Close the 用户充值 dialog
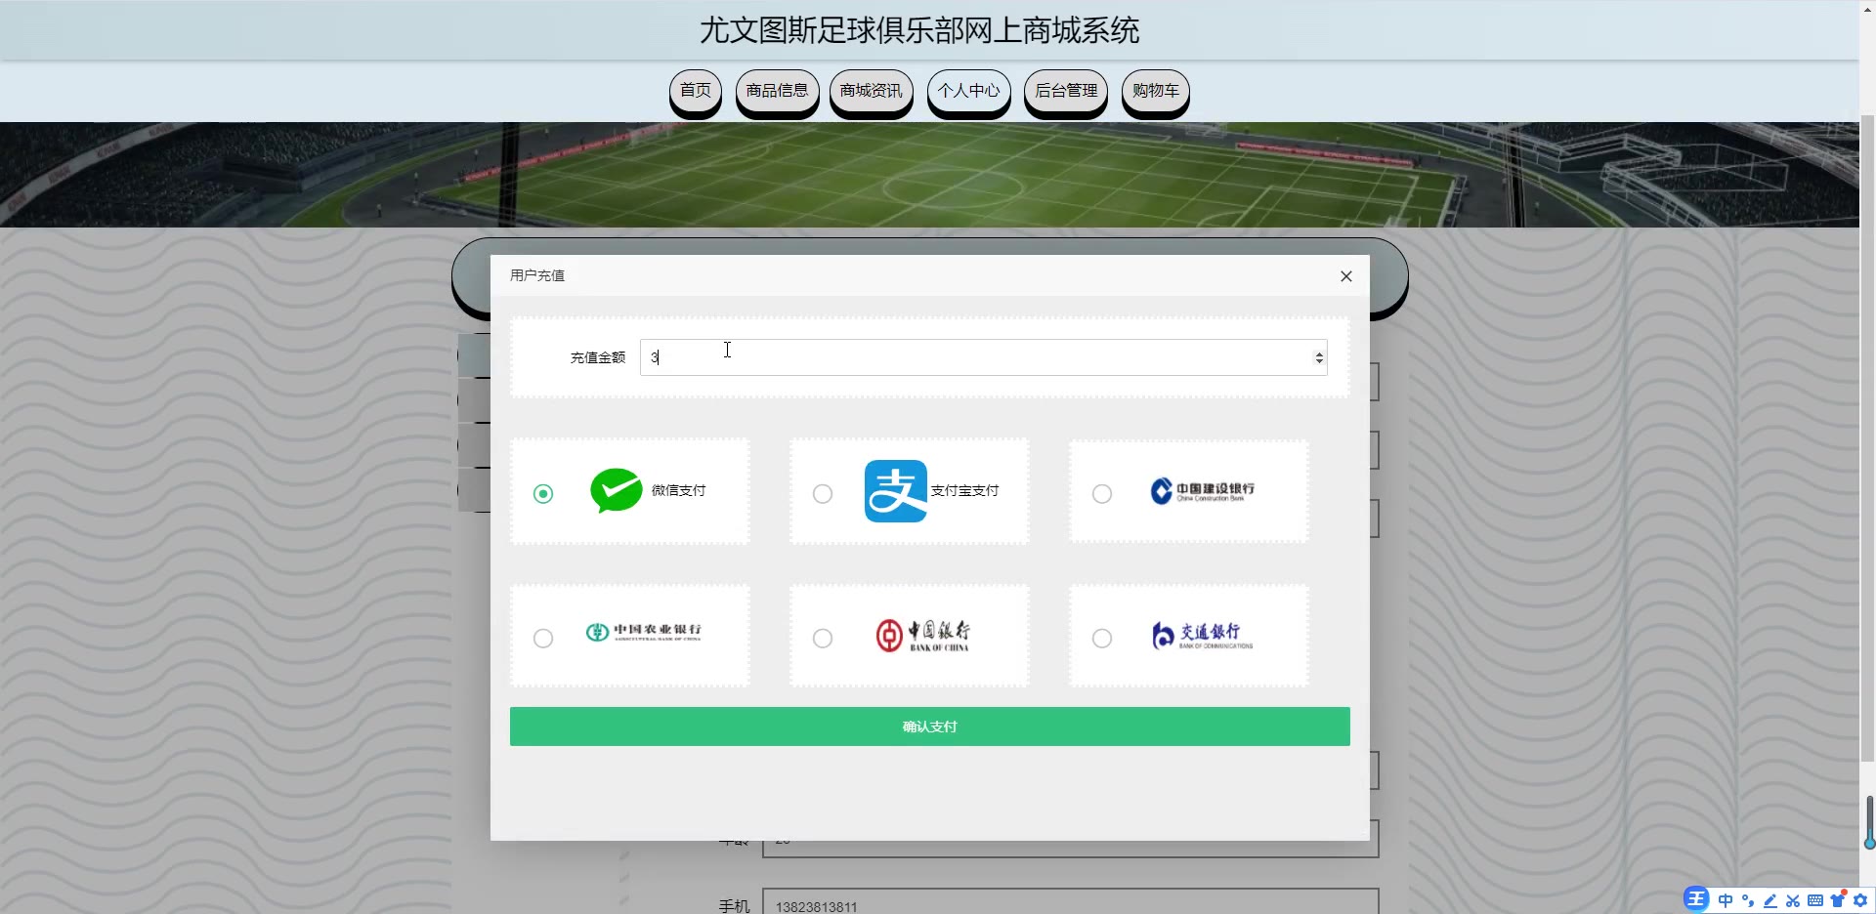 [x=1345, y=276]
